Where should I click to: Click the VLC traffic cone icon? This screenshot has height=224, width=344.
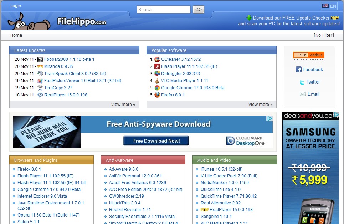pos(157,81)
